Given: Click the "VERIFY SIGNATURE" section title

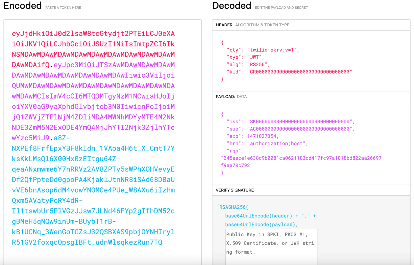Looking at the screenshot, I should click(x=235, y=190).
